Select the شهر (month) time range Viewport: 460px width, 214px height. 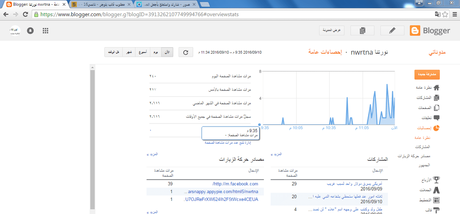(x=130, y=52)
